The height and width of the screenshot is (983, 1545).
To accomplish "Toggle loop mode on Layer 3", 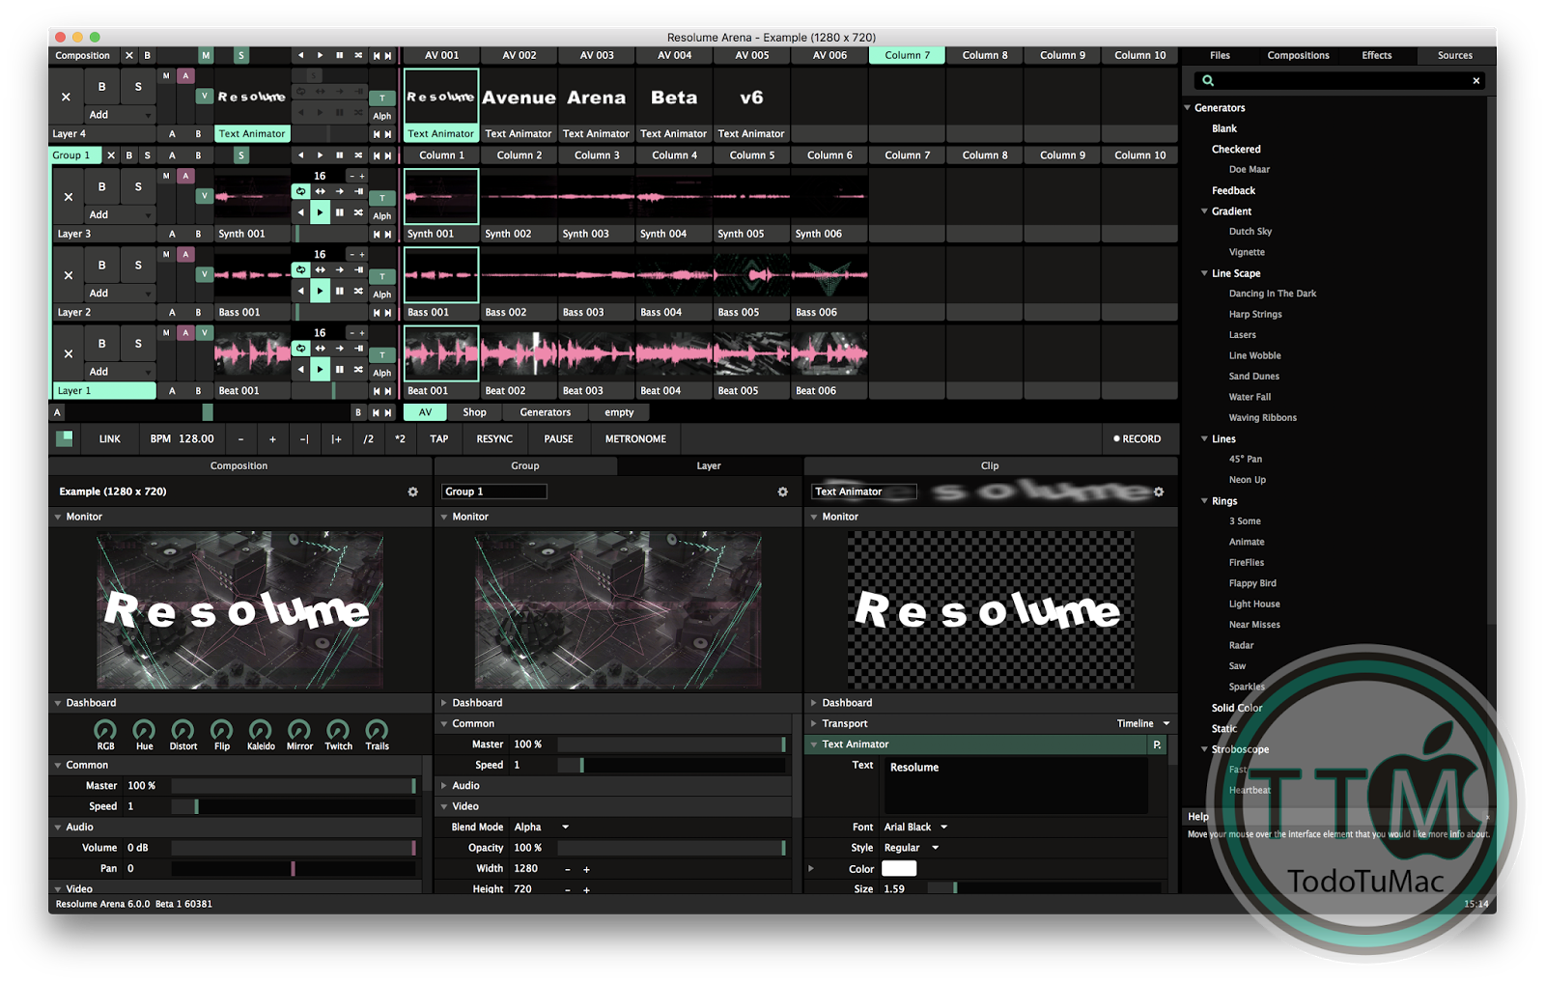I will (x=301, y=191).
